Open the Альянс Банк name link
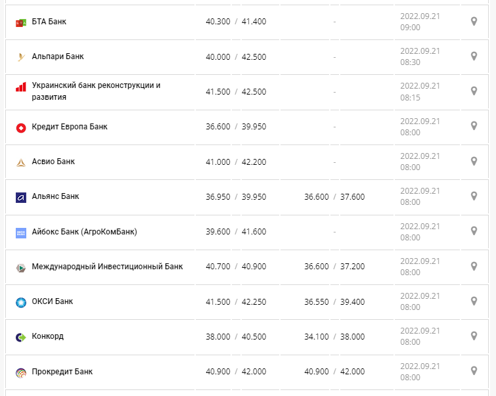This screenshot has height=396, width=496. tap(55, 196)
